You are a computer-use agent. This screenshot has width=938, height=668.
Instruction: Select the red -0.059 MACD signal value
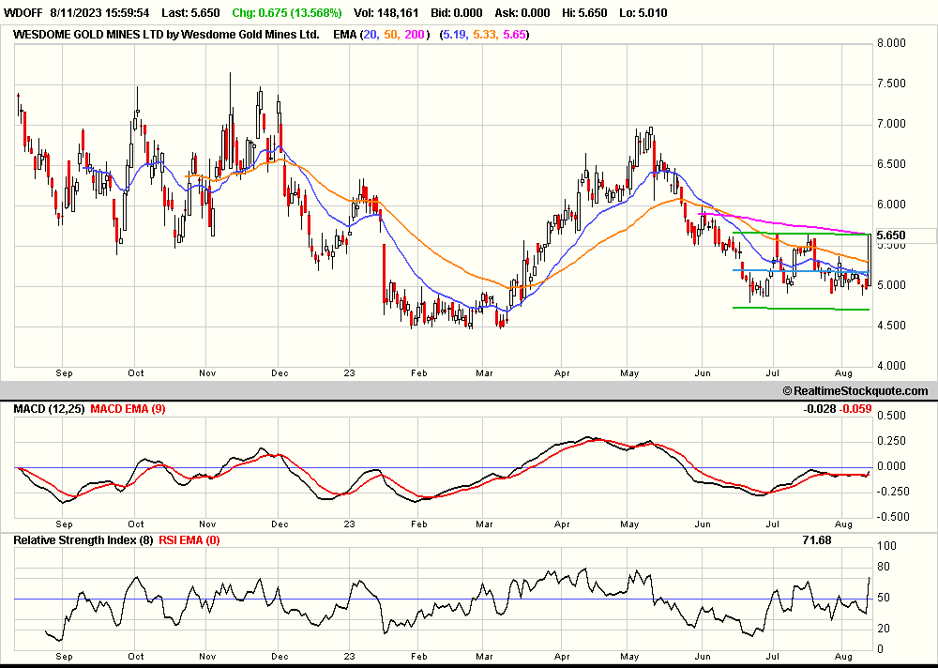point(855,409)
